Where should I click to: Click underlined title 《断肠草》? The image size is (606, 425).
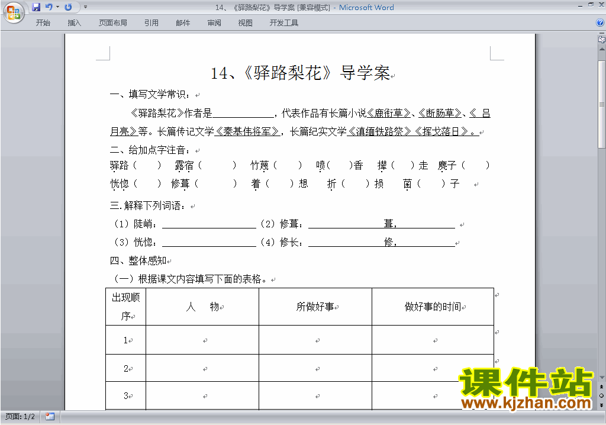click(440, 113)
